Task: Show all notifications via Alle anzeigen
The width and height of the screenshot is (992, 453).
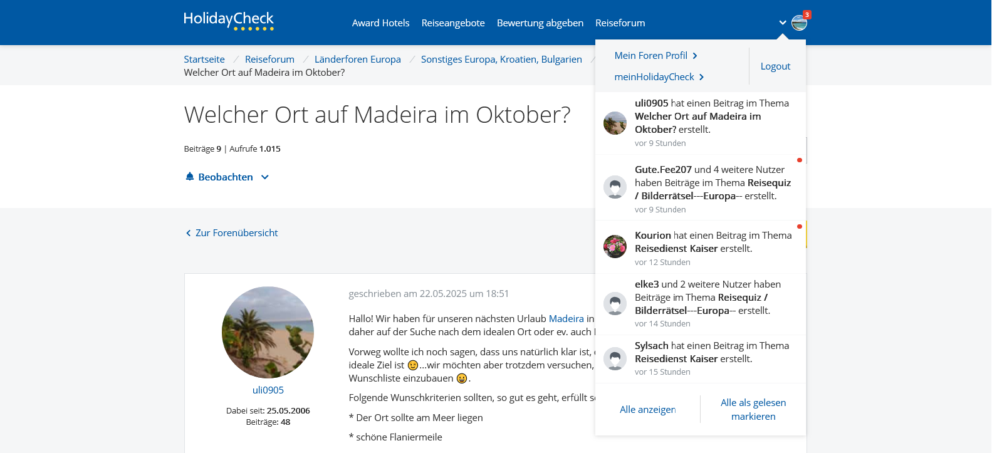Action: pyautogui.click(x=647, y=410)
